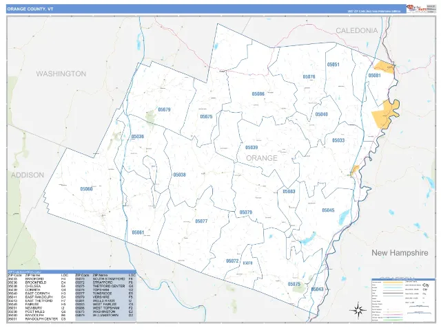
Task: Click NEWBURY in the ZIP index table
Action: tap(34, 308)
